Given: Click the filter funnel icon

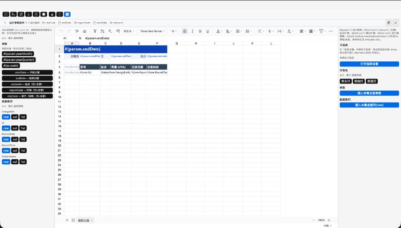Looking at the screenshot, I should tap(322, 31).
